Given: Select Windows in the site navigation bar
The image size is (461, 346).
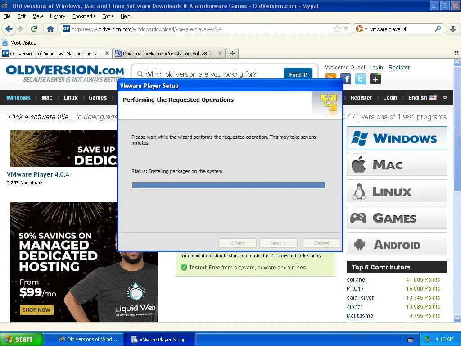Looking at the screenshot, I should click(18, 98).
